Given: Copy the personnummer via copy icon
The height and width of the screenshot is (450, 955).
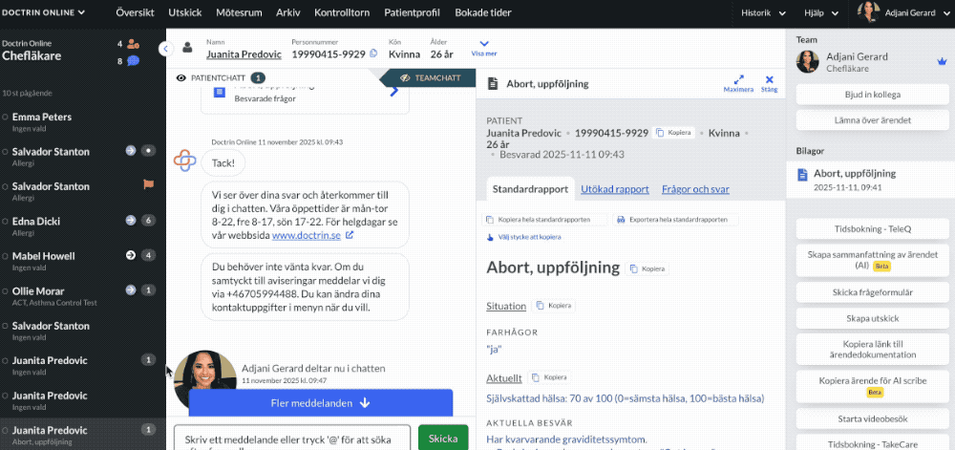Looking at the screenshot, I should click(374, 54).
